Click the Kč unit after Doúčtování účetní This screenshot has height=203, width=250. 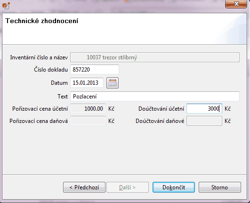[x=227, y=109]
